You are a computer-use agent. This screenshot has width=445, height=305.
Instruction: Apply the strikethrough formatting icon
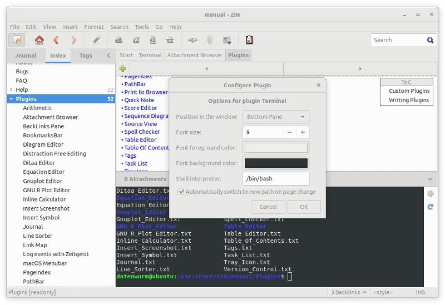tap(170, 40)
